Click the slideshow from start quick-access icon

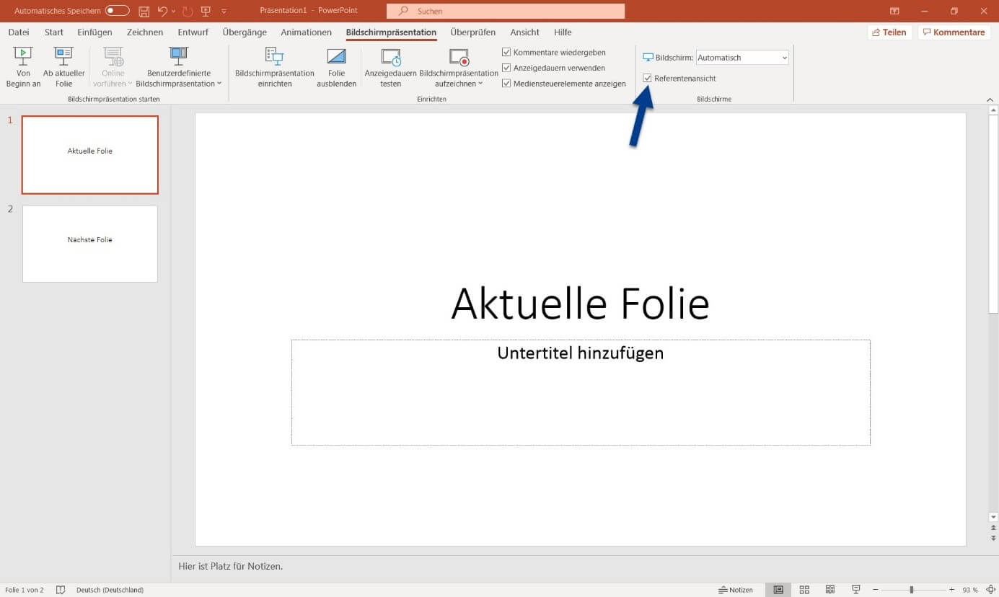[x=206, y=11]
